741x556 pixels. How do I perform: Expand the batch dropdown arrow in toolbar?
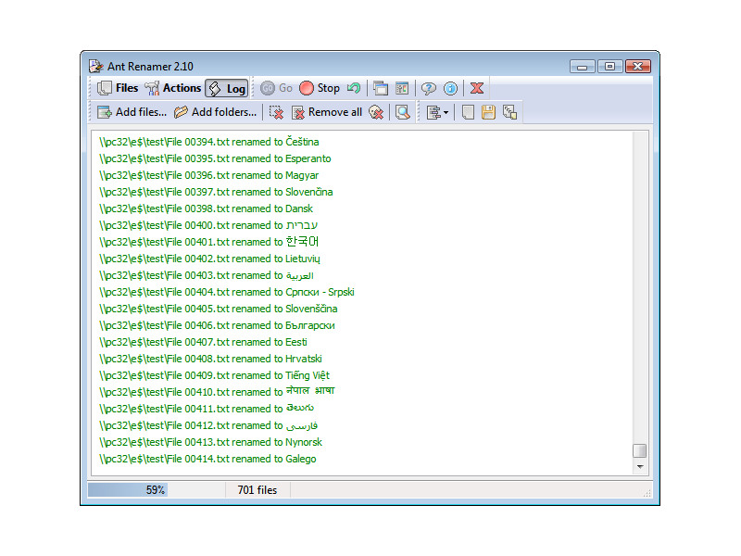pos(446,113)
